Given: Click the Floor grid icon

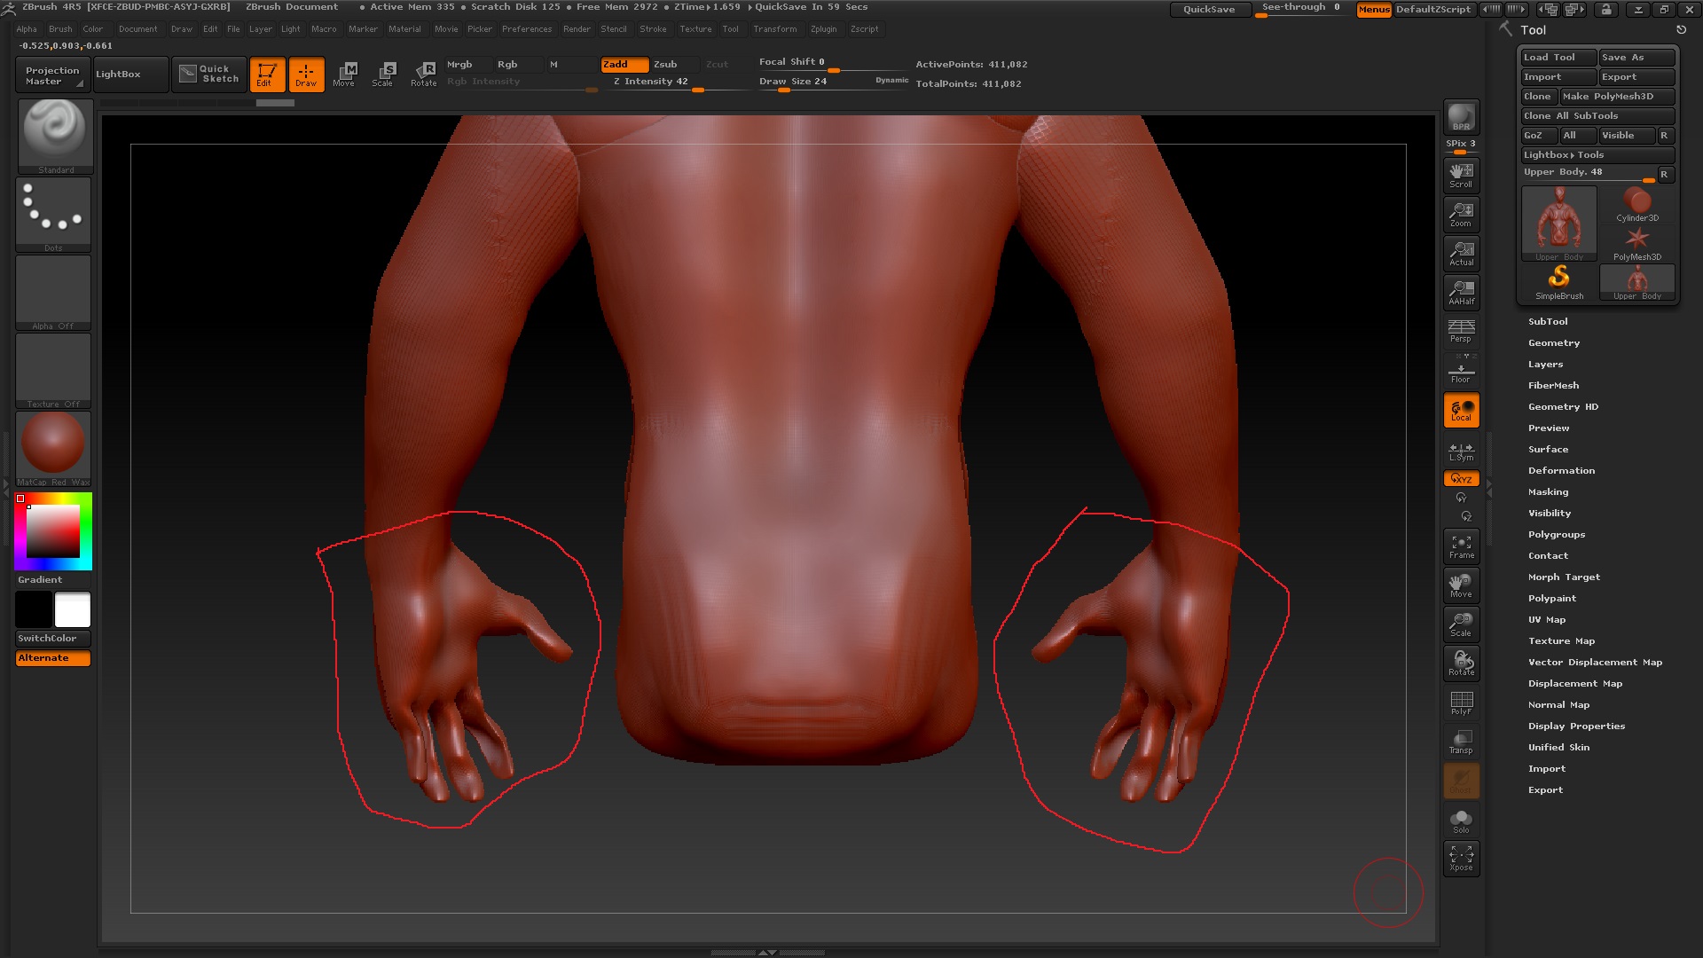Looking at the screenshot, I should 1461,371.
